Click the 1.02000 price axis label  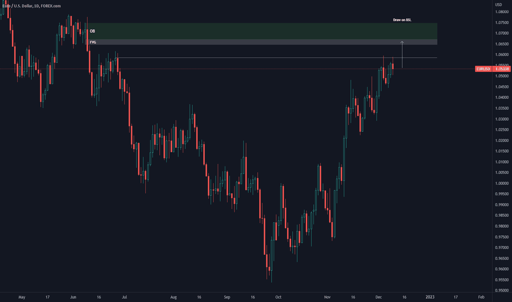[x=502, y=141]
